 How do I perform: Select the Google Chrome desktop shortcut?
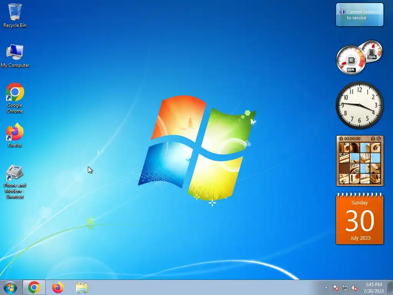point(15,98)
